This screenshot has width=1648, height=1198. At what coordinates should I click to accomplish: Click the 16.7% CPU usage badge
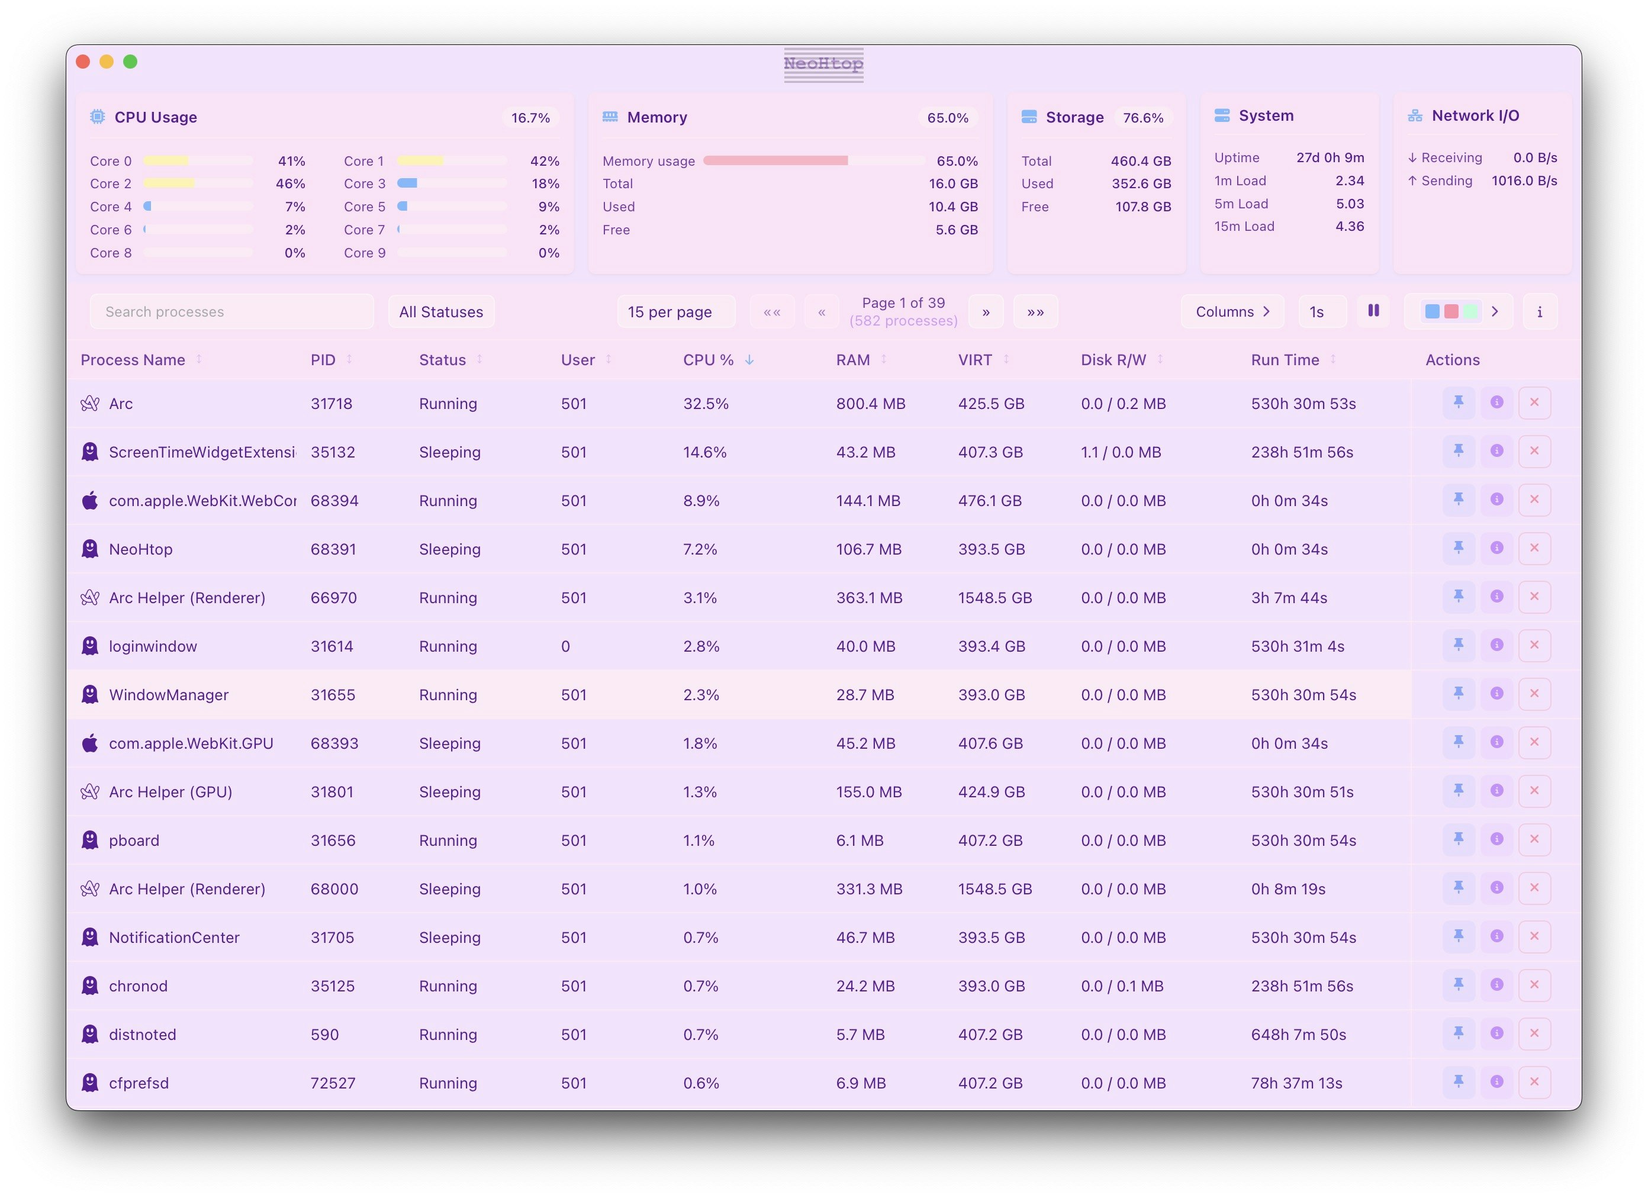click(530, 118)
